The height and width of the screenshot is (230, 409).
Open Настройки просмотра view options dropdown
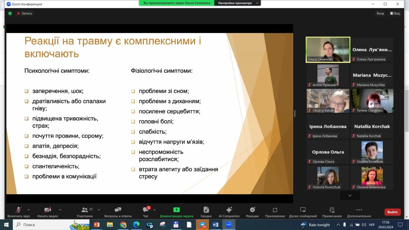pos(237,3)
